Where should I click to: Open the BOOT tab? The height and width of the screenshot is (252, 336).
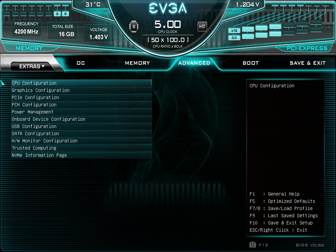(251, 63)
